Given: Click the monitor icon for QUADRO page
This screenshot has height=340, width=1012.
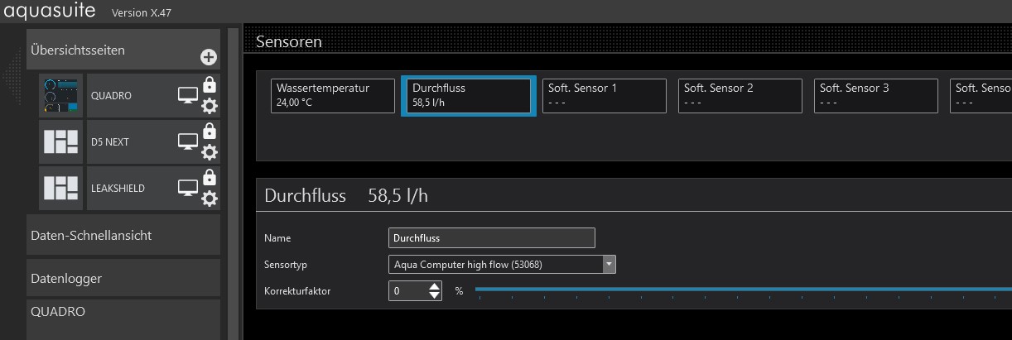Looking at the screenshot, I should (188, 96).
